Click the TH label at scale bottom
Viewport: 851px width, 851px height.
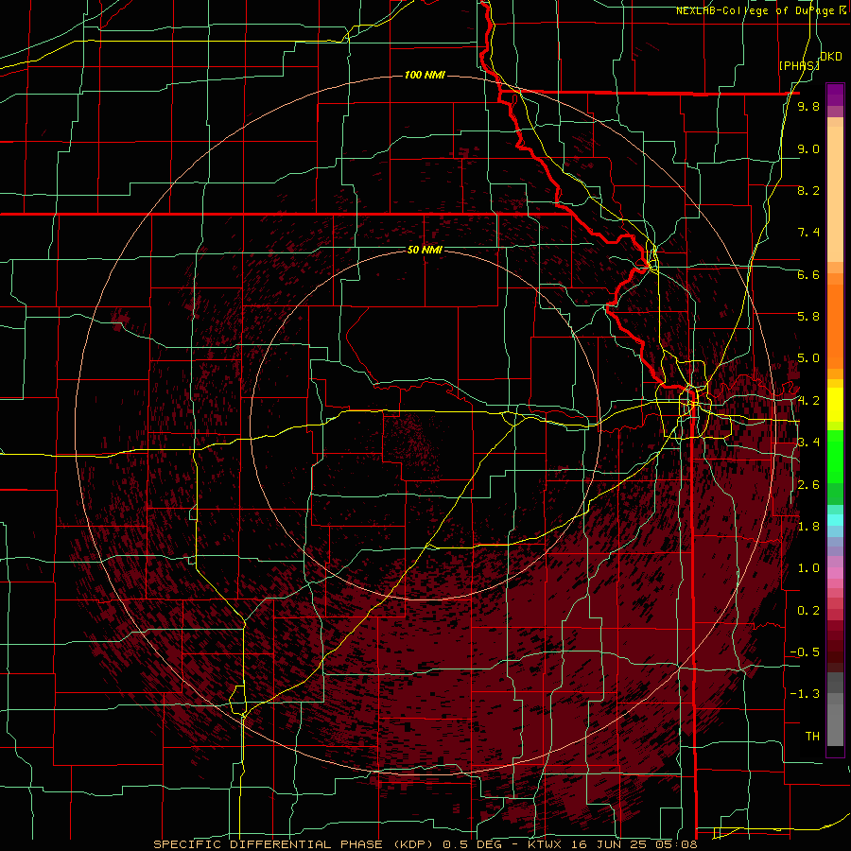click(812, 737)
